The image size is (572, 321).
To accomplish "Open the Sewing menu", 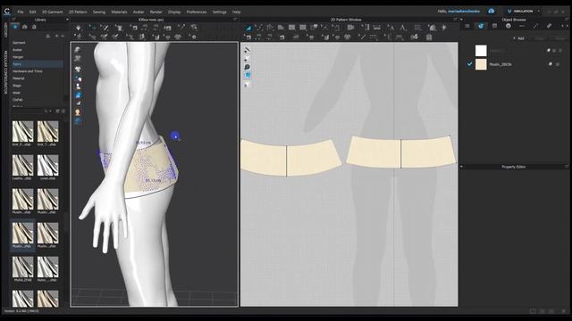I will 99,12.
